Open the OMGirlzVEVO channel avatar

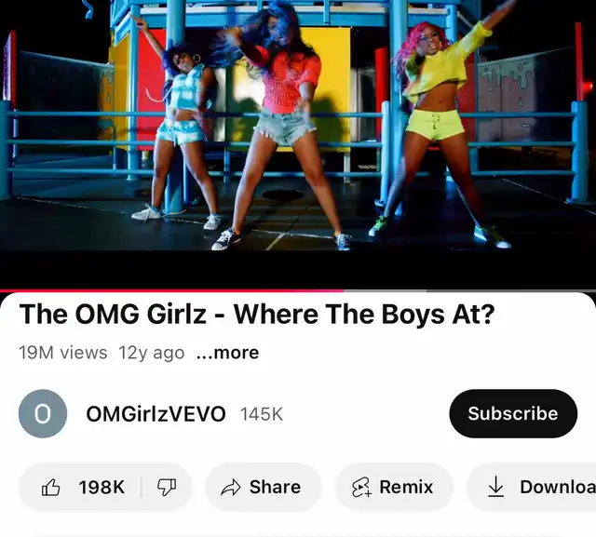(x=43, y=413)
